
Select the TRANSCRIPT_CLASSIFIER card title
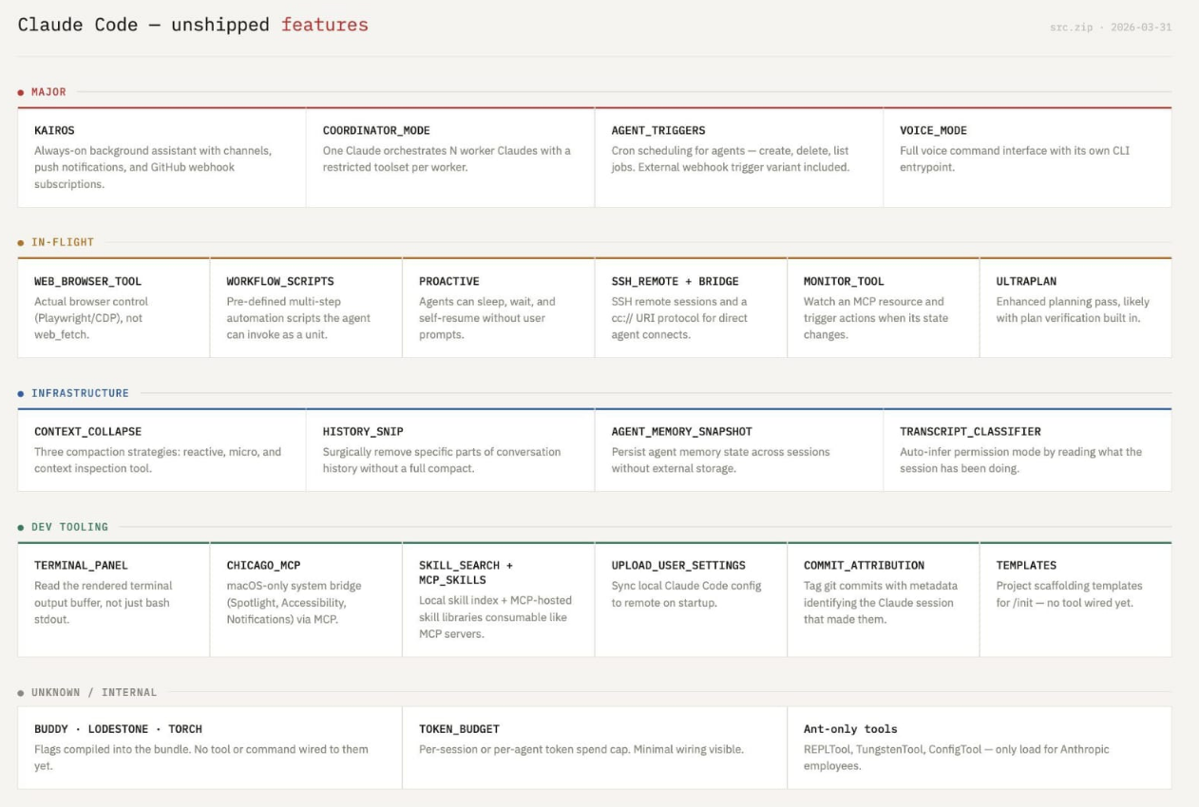coord(970,431)
